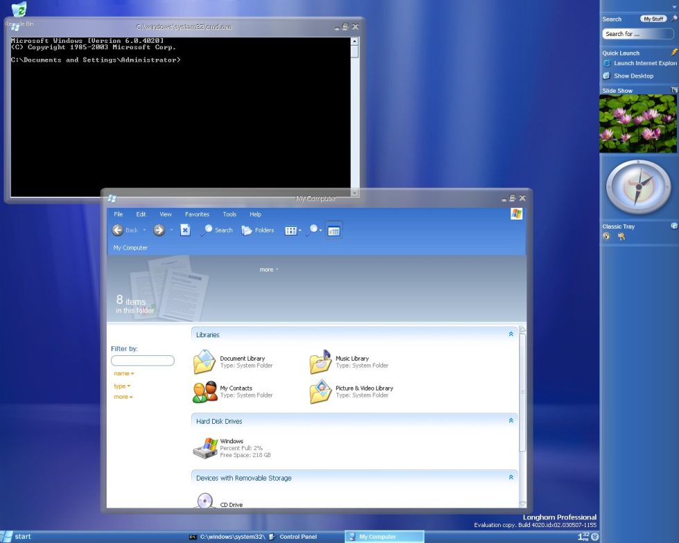The width and height of the screenshot is (679, 543).
Task: Click the Forward arrow in My Computer toolbar
Action: coord(159,230)
